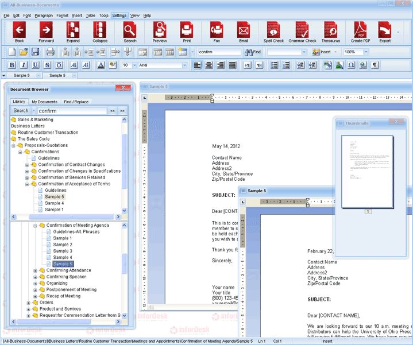Toggle Italic formatting
This screenshot has height=345, width=413.
(x=24, y=65)
